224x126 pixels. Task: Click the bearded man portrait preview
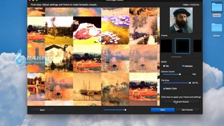[x=181, y=20]
